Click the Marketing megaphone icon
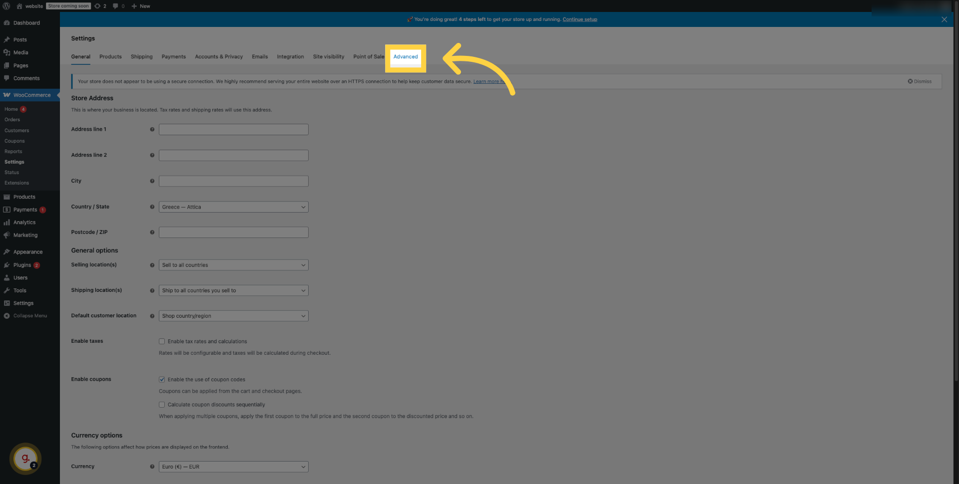Image resolution: width=959 pixels, height=484 pixels. point(7,235)
